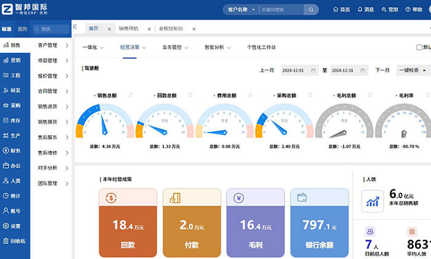
Task: Open the 库存 inventory module
Action: [12, 121]
